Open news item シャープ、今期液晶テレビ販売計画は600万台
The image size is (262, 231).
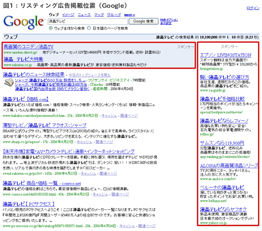pyautogui.click(x=51, y=84)
